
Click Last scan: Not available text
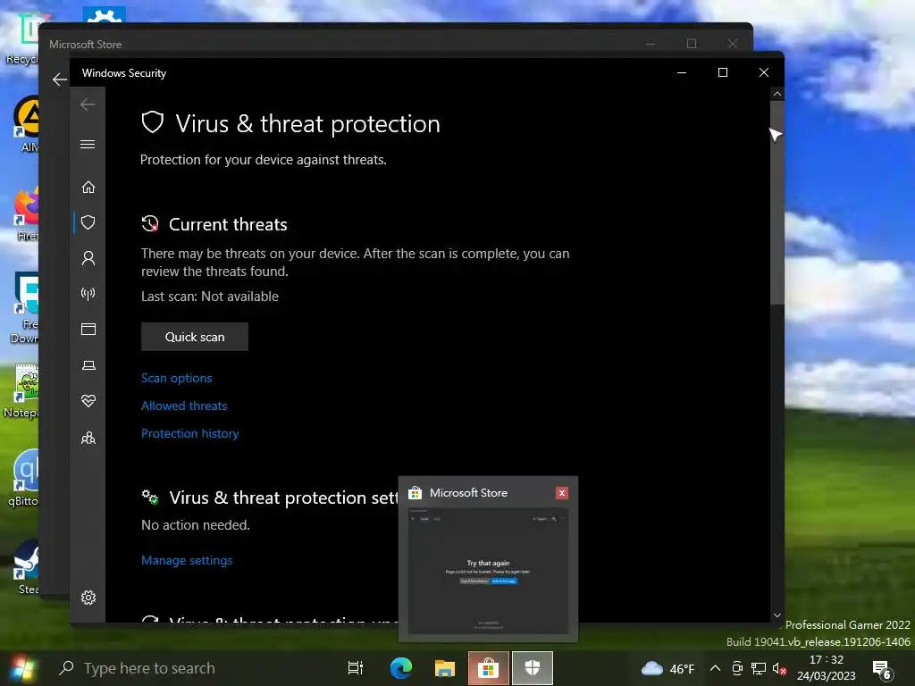pos(209,297)
